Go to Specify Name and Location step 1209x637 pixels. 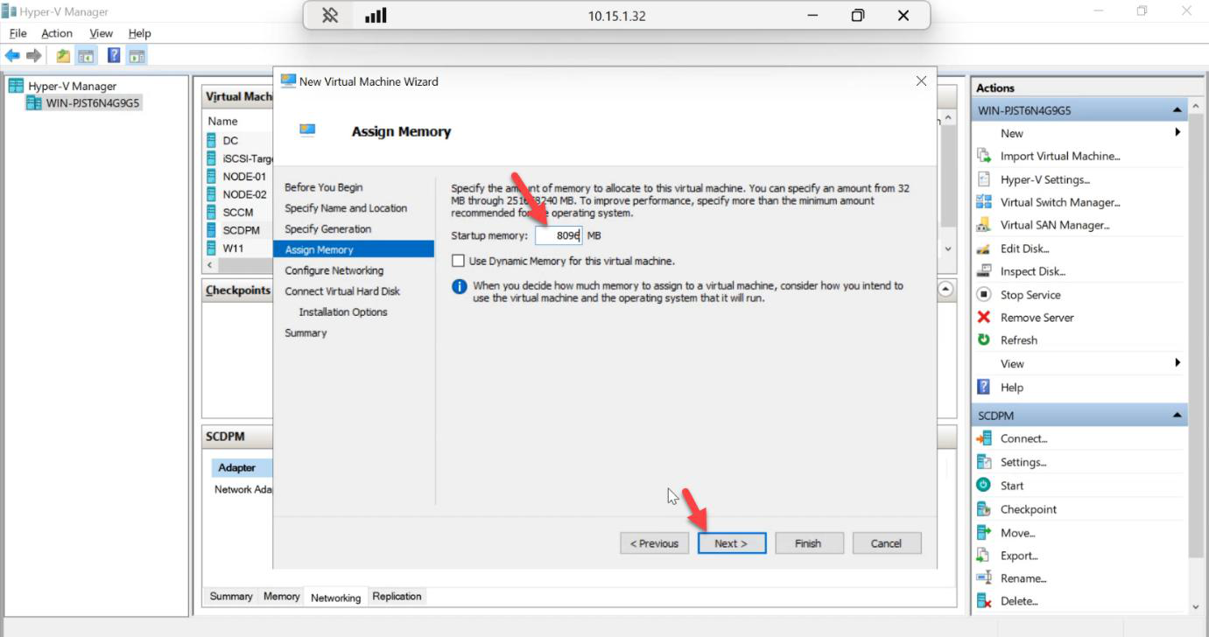point(346,208)
